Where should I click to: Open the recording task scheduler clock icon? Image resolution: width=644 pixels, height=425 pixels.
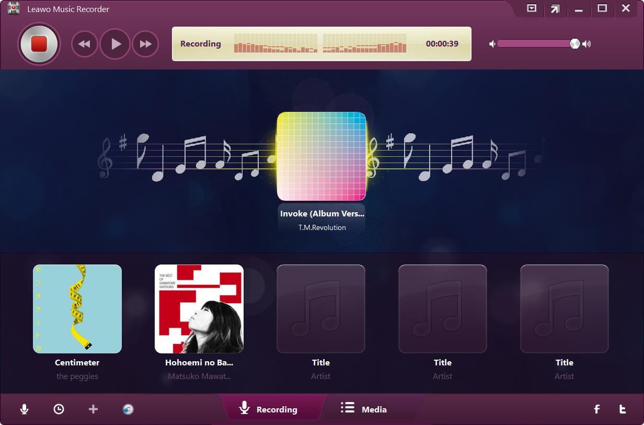(x=59, y=409)
